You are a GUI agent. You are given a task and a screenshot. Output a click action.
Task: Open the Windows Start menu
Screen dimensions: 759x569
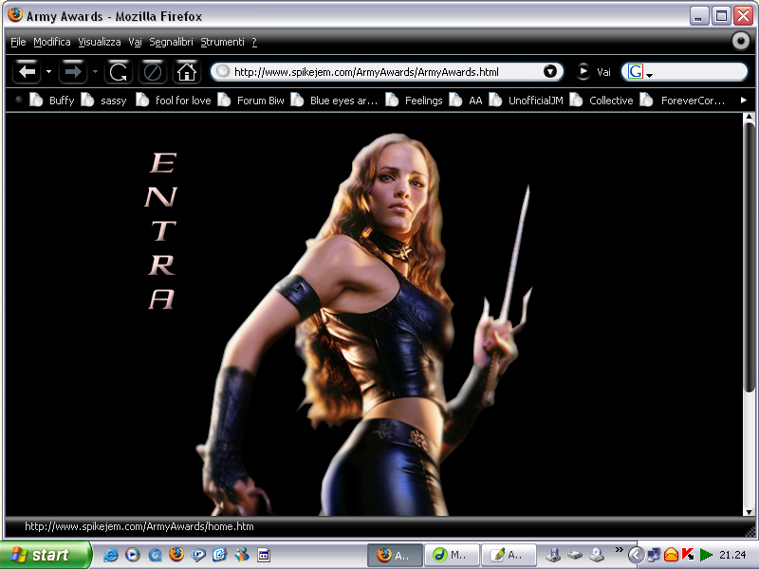[x=45, y=555]
